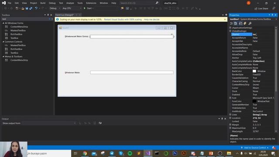Click the clear search icon in Toolbox search

pyautogui.click(x=50, y=19)
